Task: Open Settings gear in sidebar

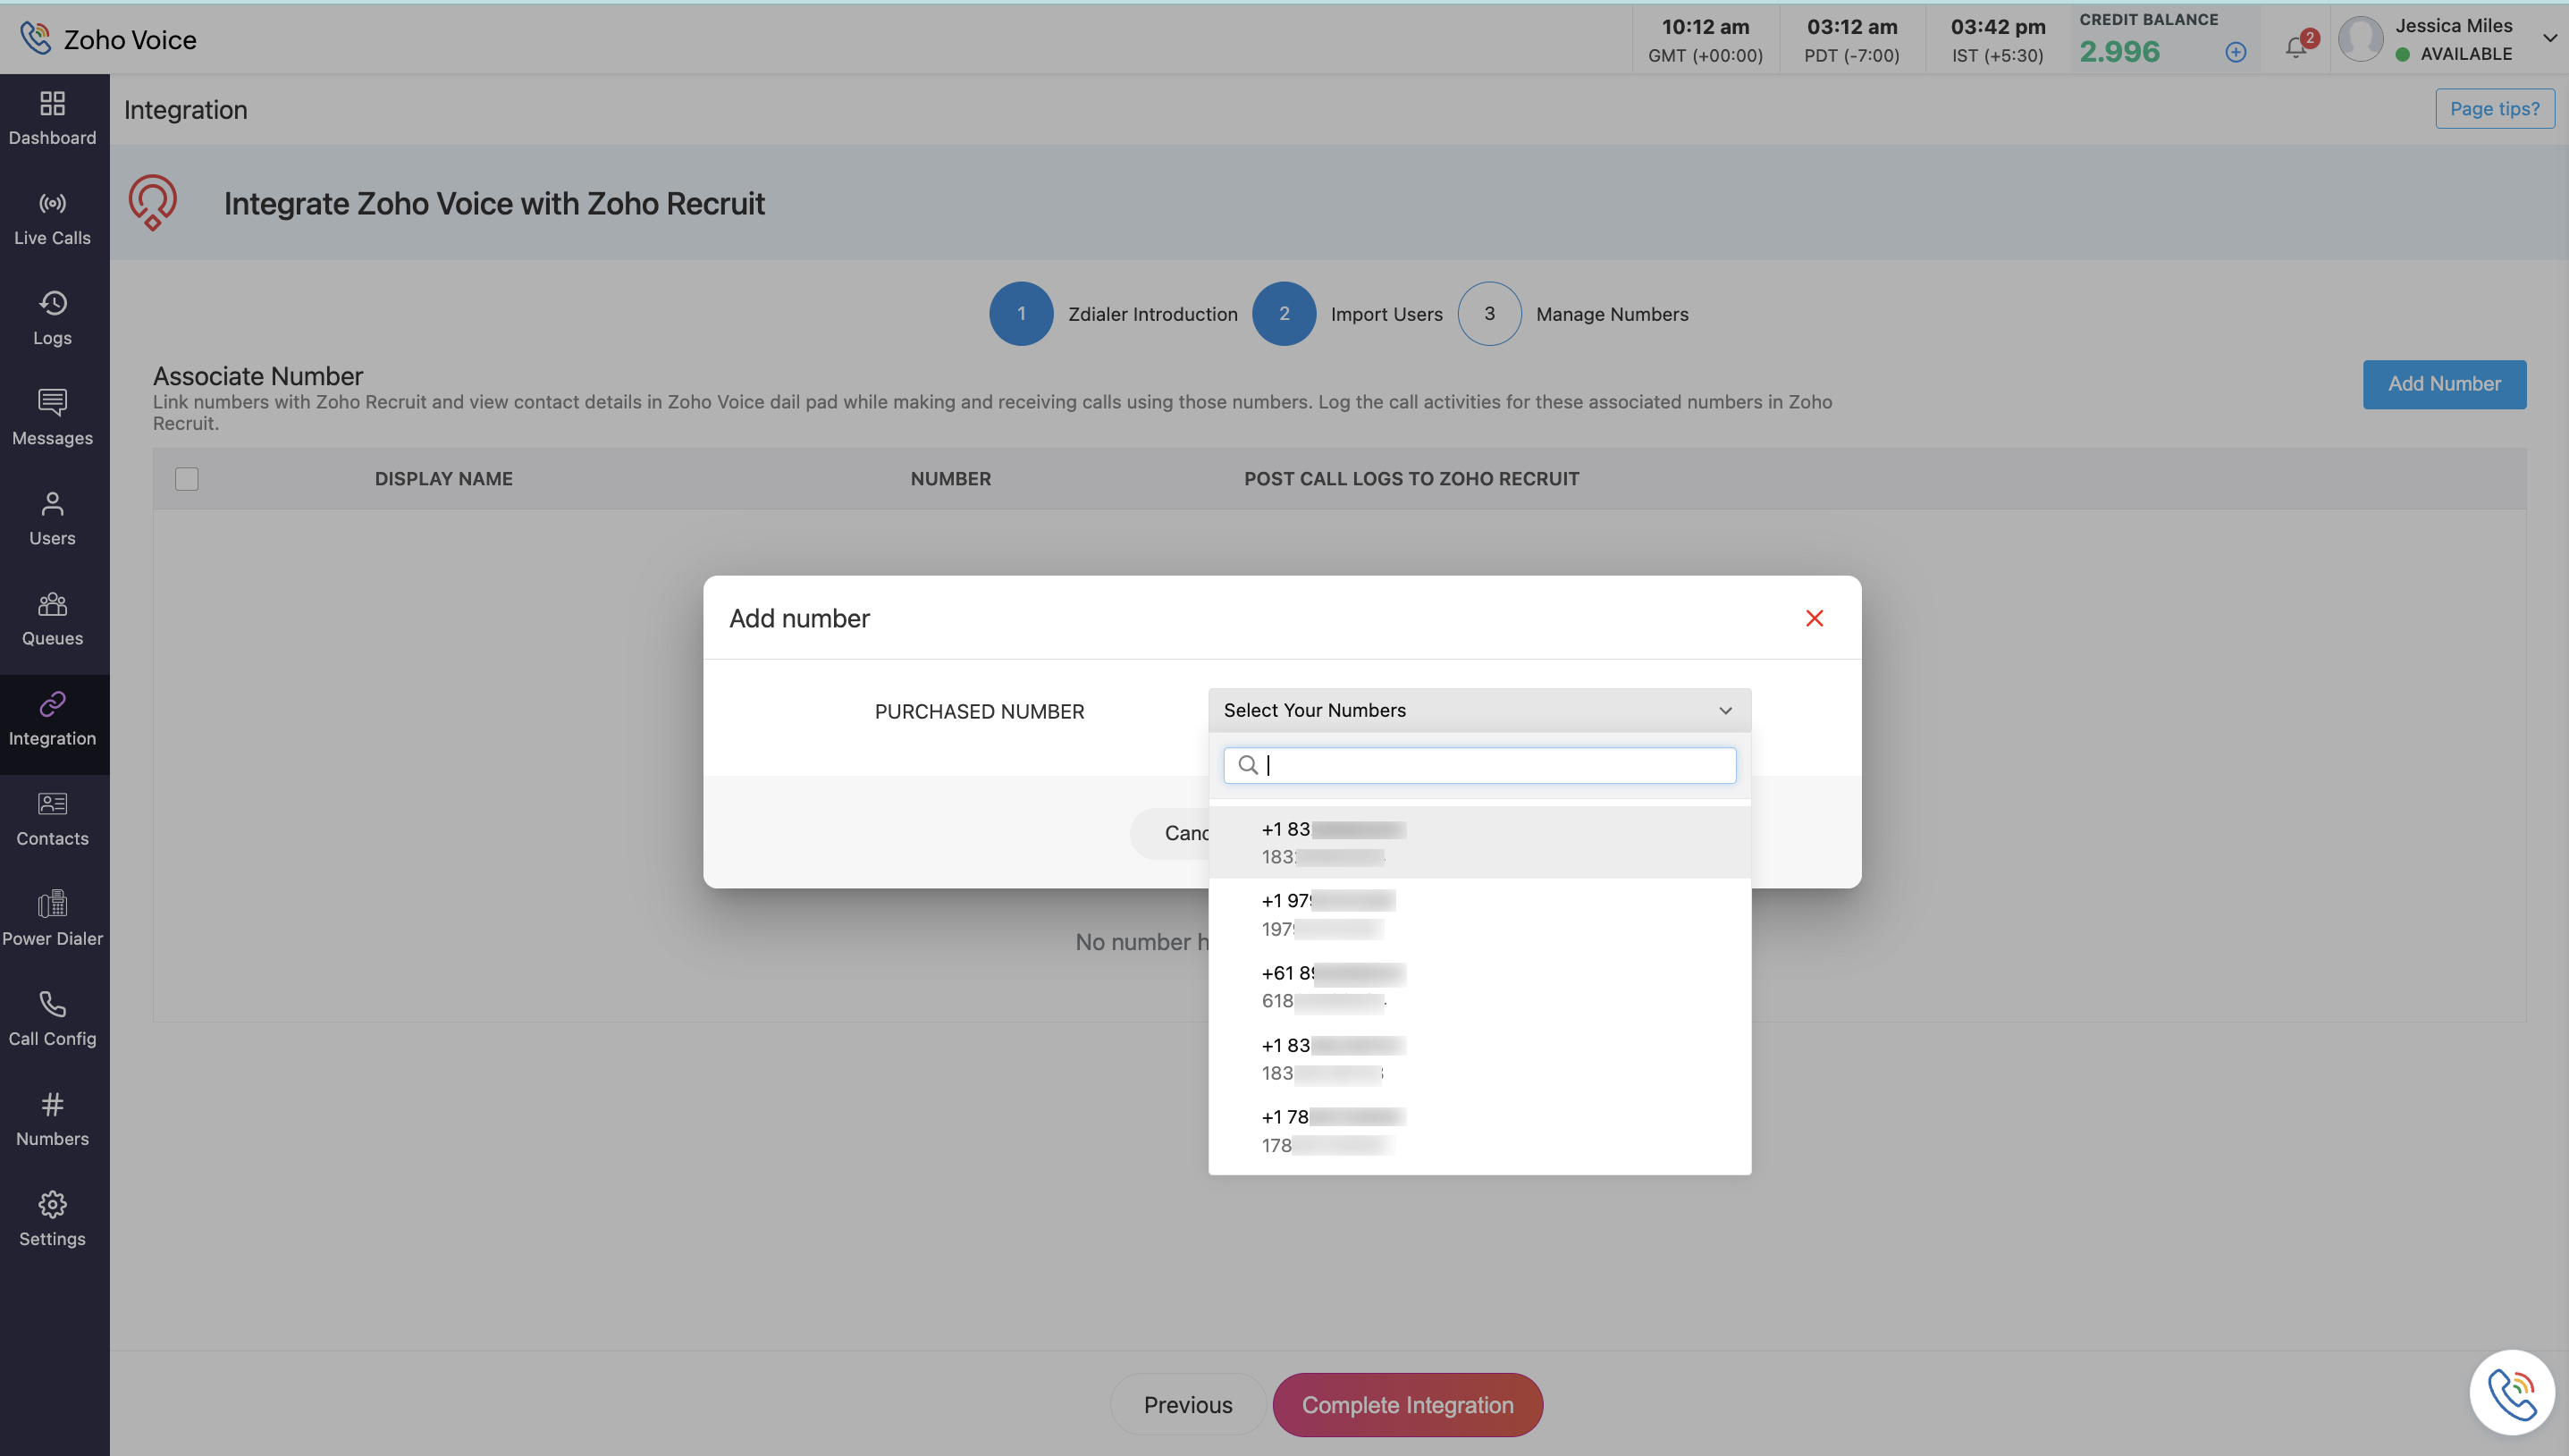Action: (x=52, y=1218)
